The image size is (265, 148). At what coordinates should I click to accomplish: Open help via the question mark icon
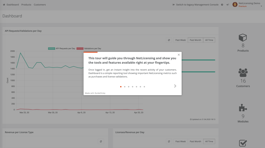pyautogui.click(x=222, y=5)
